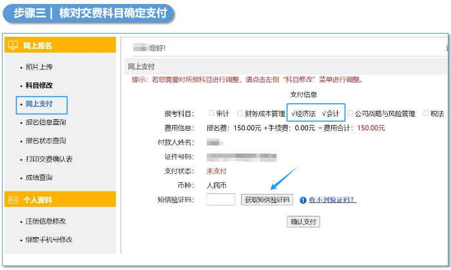Click the 网上报名 section header
This screenshot has height=270, width=451.
60,45
